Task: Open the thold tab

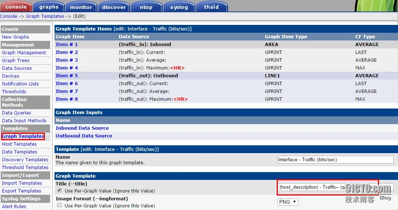Action: tap(211, 7)
